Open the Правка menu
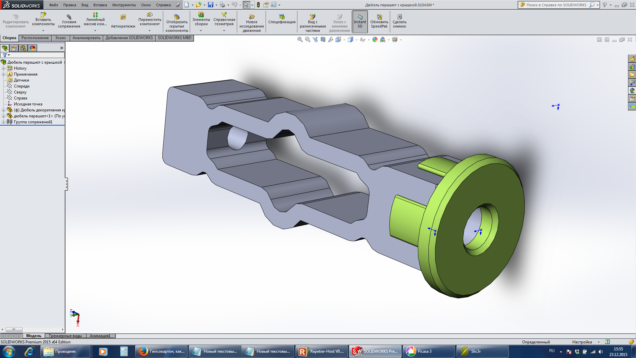636x358 pixels. tap(70, 5)
